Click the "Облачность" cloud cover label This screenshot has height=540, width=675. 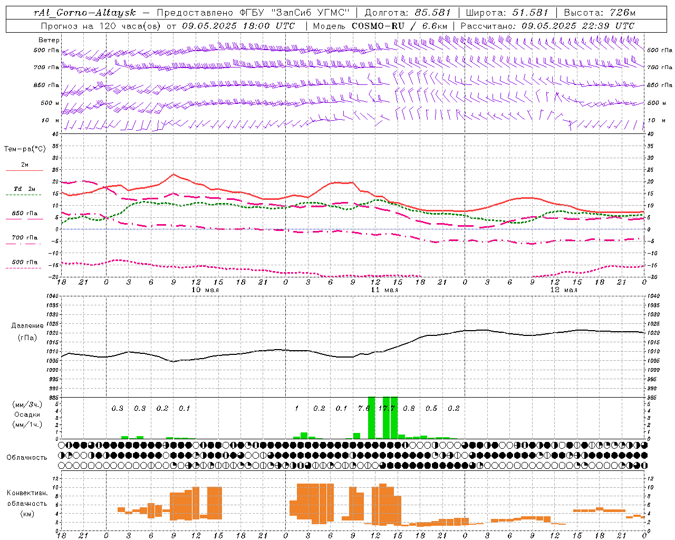[x=27, y=457]
